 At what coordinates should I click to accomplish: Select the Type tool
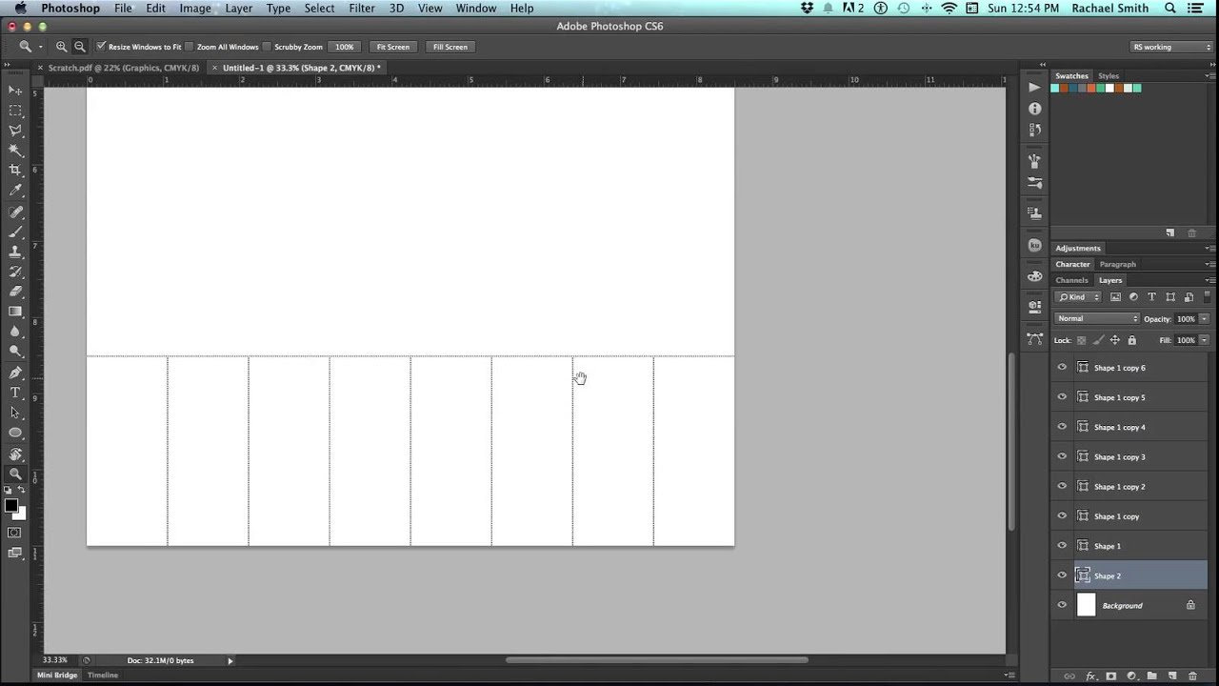coord(15,393)
